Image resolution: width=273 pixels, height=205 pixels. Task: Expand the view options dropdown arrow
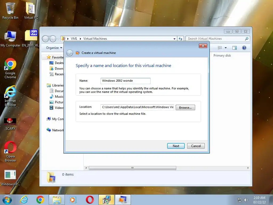226,48
